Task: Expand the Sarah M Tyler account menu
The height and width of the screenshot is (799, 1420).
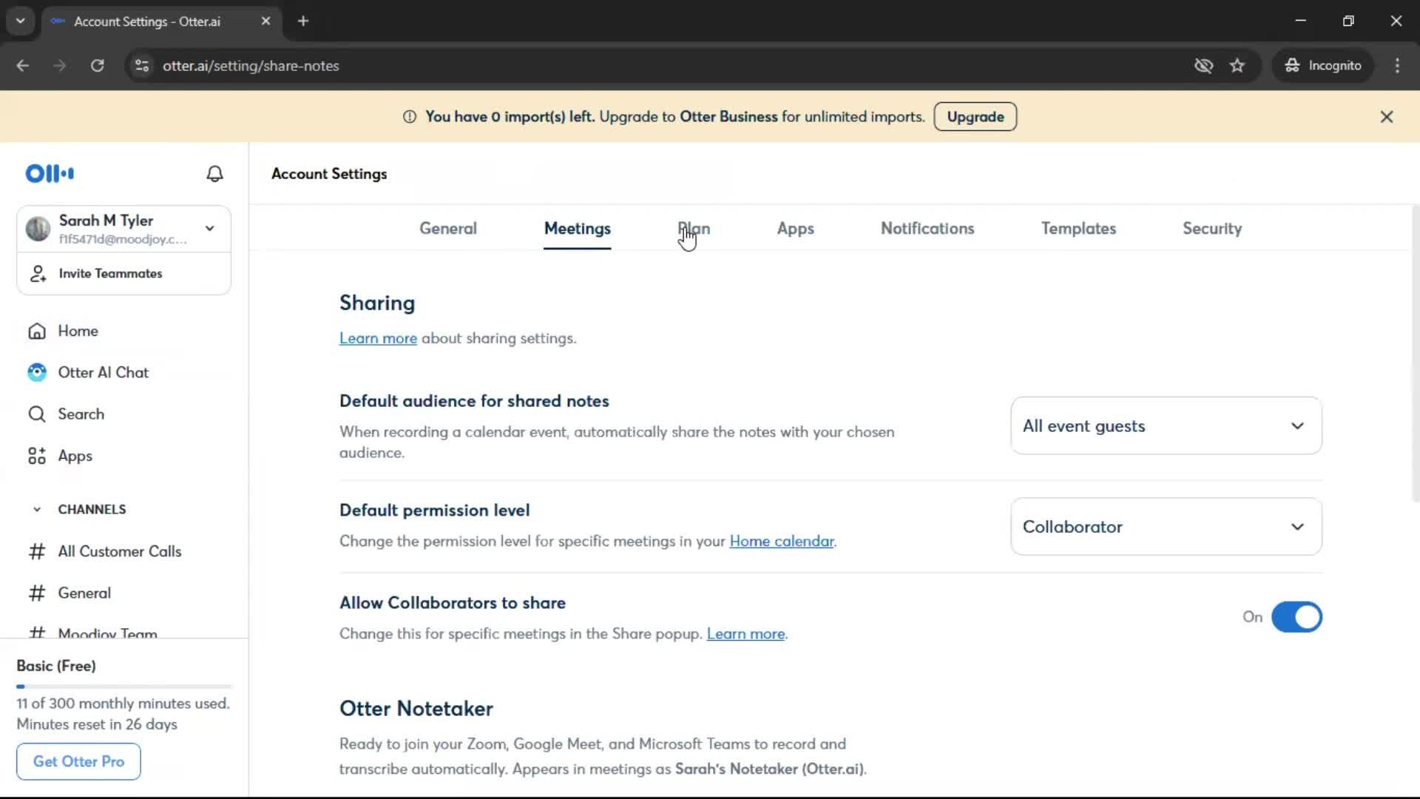Action: (x=210, y=229)
